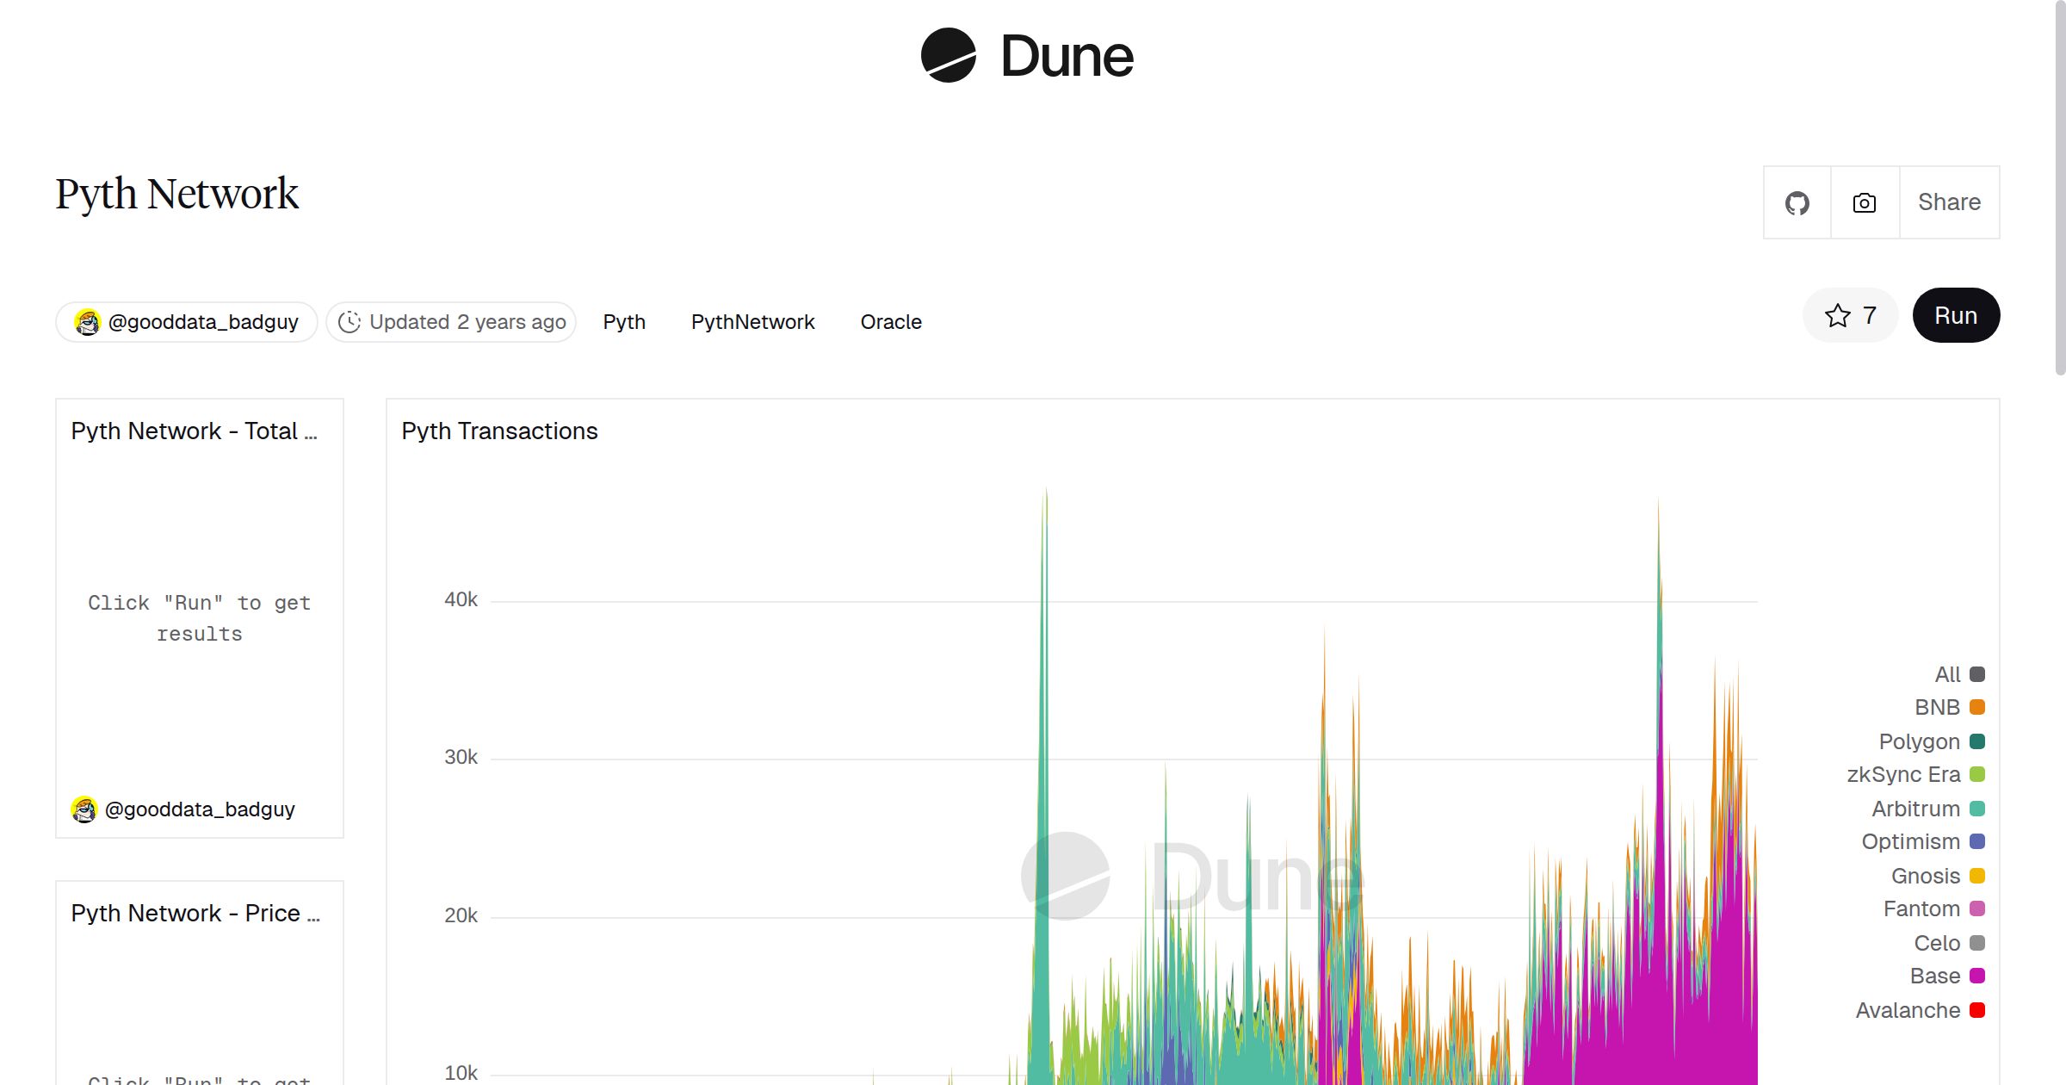Click the star favorite icon
This screenshot has height=1085, width=2066.
coord(1838,316)
